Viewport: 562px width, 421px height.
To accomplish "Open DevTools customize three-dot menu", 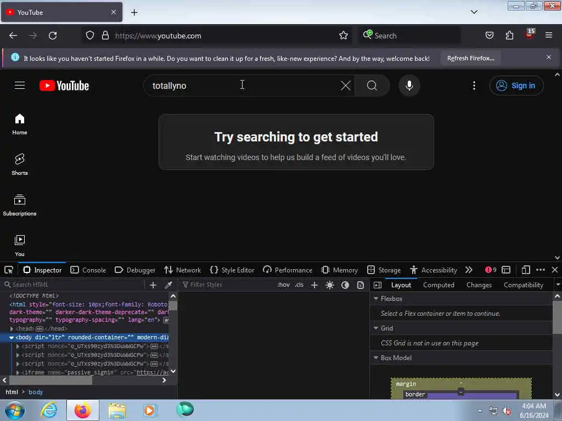I will 541,270.
